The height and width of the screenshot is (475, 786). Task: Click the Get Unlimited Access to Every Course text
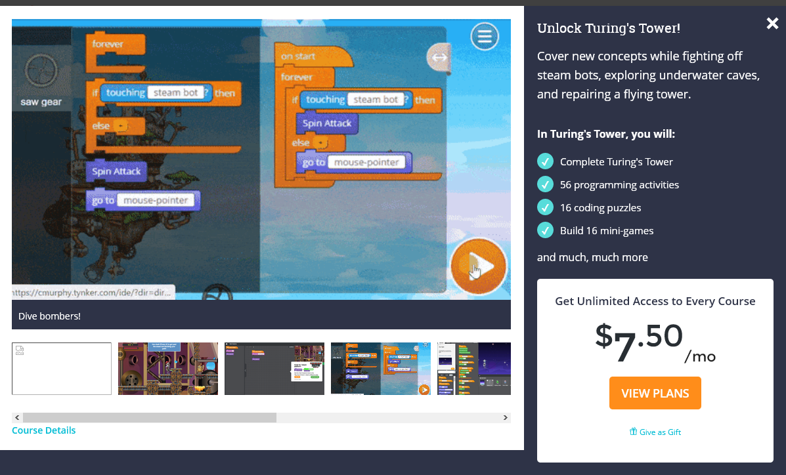click(655, 301)
